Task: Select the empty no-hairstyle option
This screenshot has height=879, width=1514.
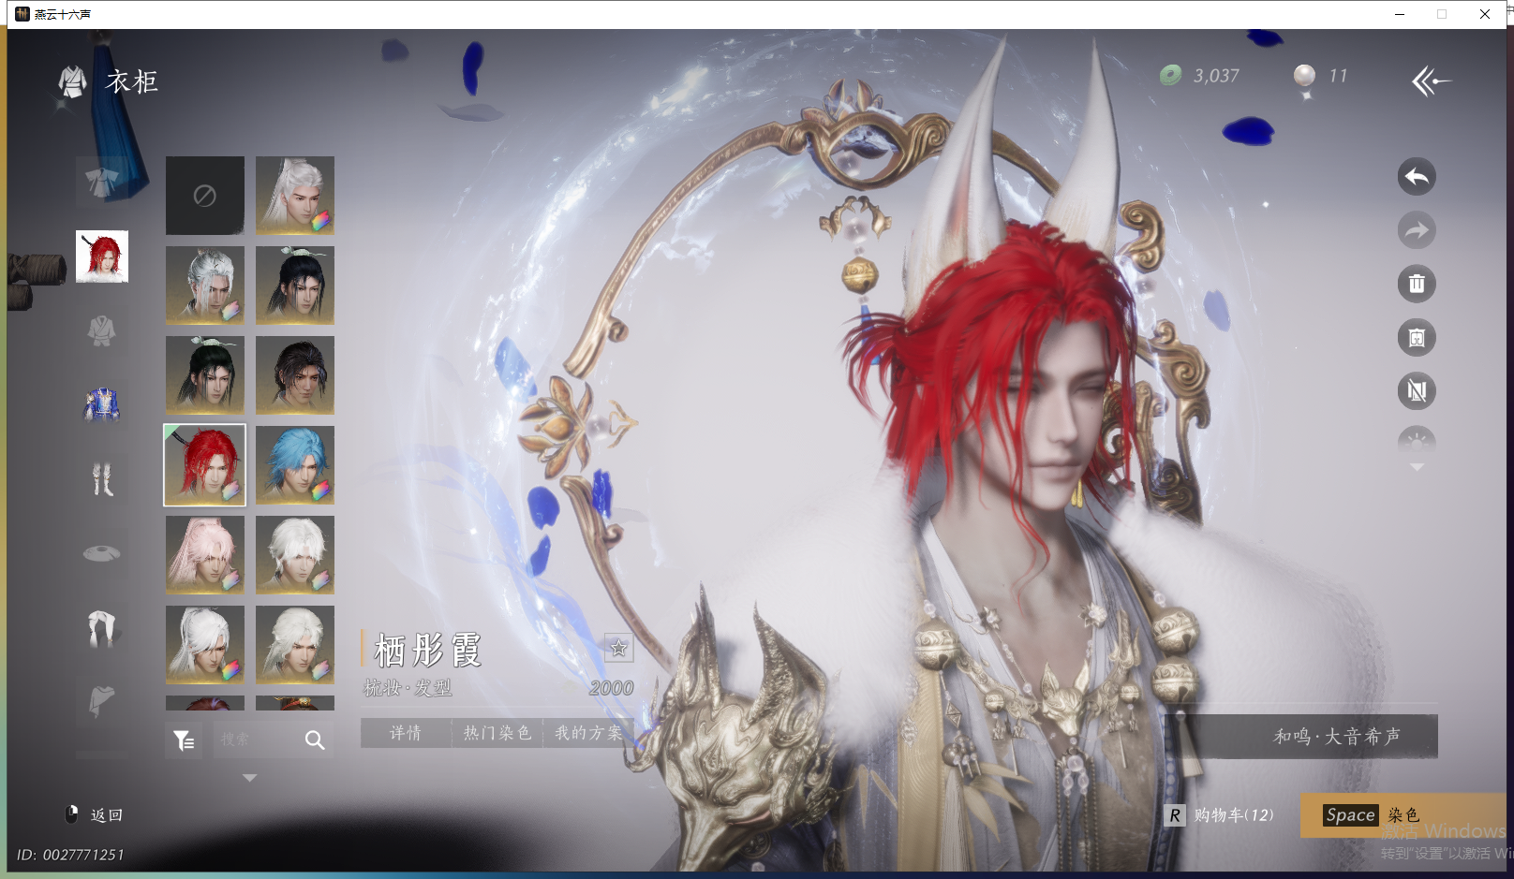Action: (205, 196)
